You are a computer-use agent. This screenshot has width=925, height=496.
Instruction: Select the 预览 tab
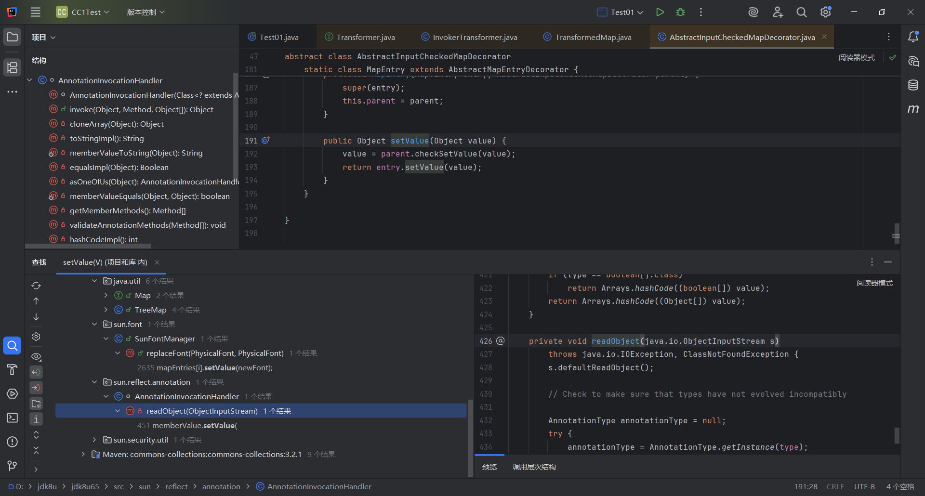point(489,467)
